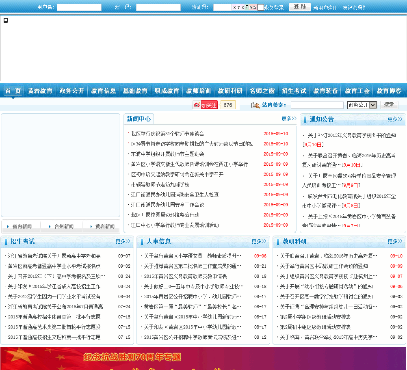Open the 政务公开 search category dropdown

[362, 105]
